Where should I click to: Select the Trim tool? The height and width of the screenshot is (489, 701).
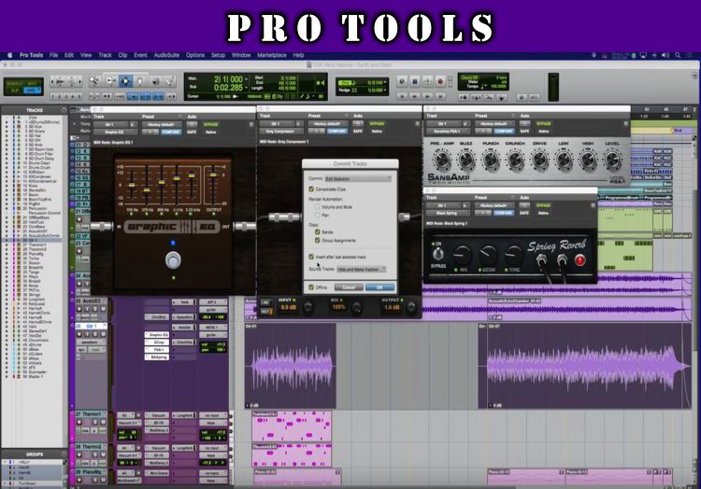[x=110, y=81]
